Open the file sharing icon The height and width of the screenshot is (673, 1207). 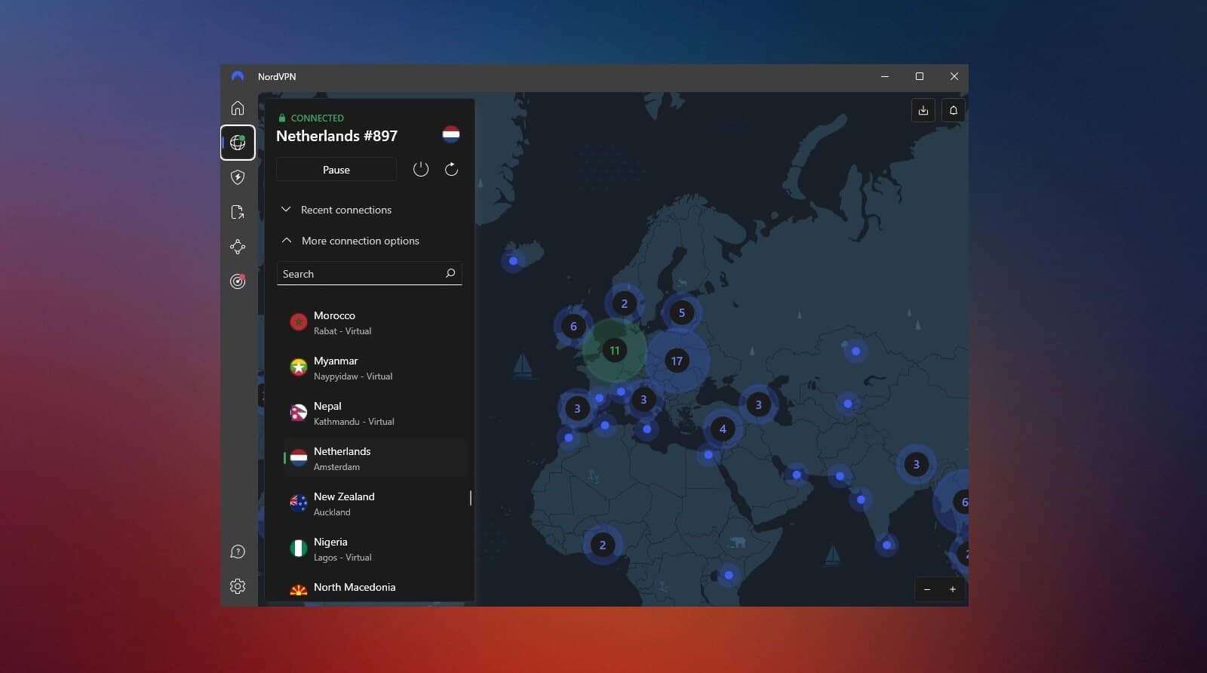[x=238, y=212]
